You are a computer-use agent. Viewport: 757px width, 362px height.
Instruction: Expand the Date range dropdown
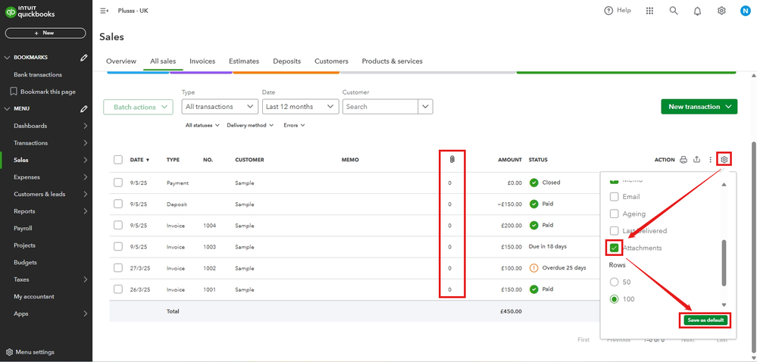[x=300, y=107]
